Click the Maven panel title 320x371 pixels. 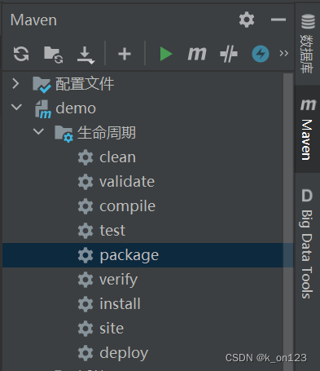click(x=33, y=20)
